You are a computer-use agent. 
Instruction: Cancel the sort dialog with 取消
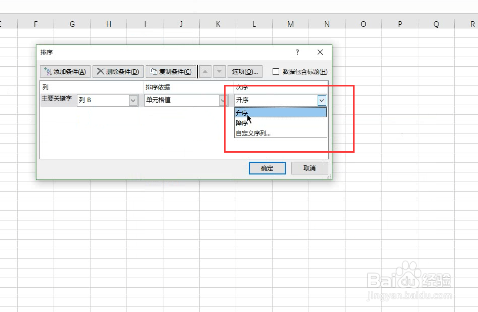pos(310,168)
